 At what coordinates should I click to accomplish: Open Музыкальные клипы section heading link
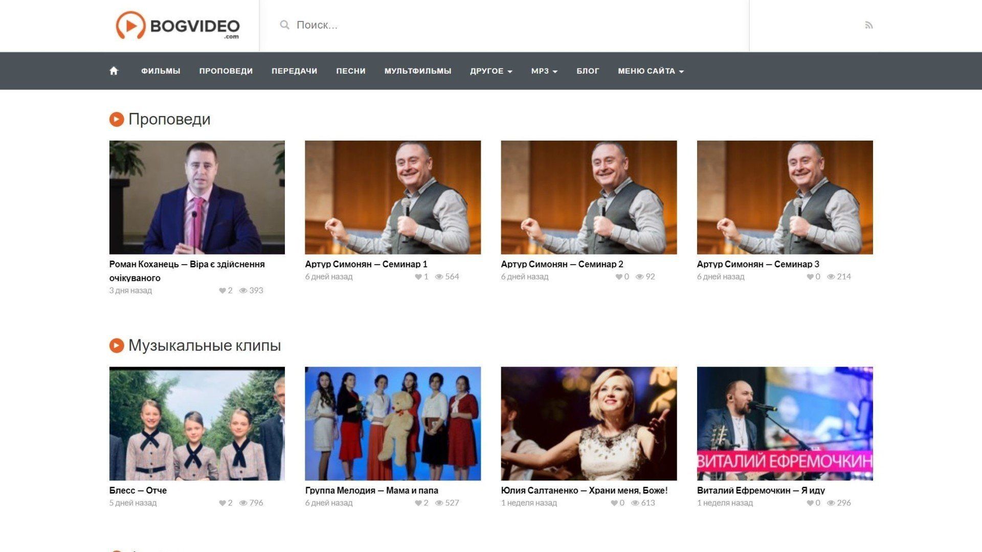[205, 346]
